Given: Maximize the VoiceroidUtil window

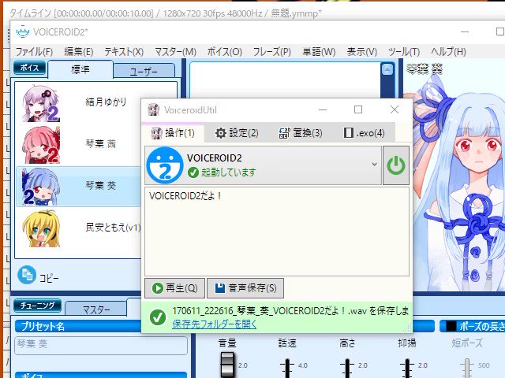Looking at the screenshot, I should 358,109.
